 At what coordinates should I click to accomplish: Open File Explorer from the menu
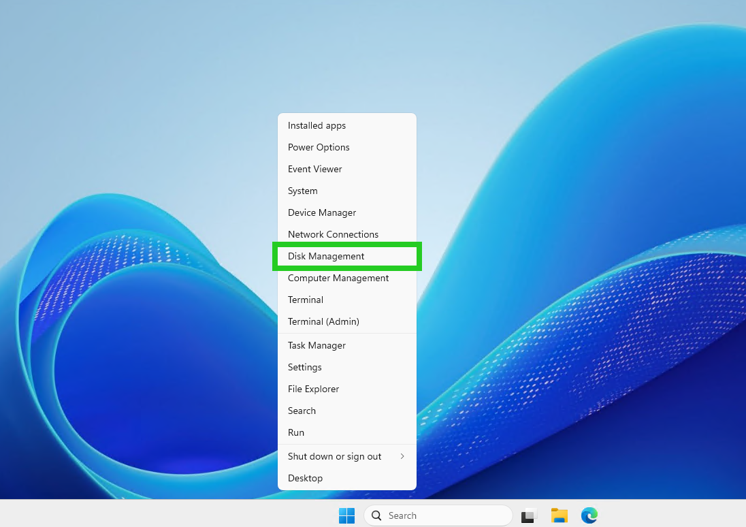click(313, 389)
